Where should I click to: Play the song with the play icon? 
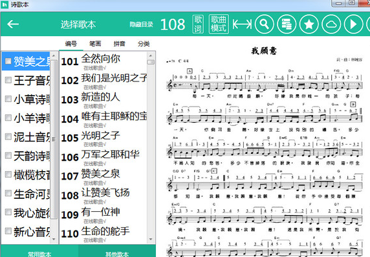click(353, 24)
